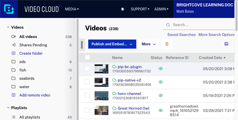Image resolution: width=238 pixels, height=120 pixels.
Task: Click the ads folder icon
Action: (x=13, y=62)
